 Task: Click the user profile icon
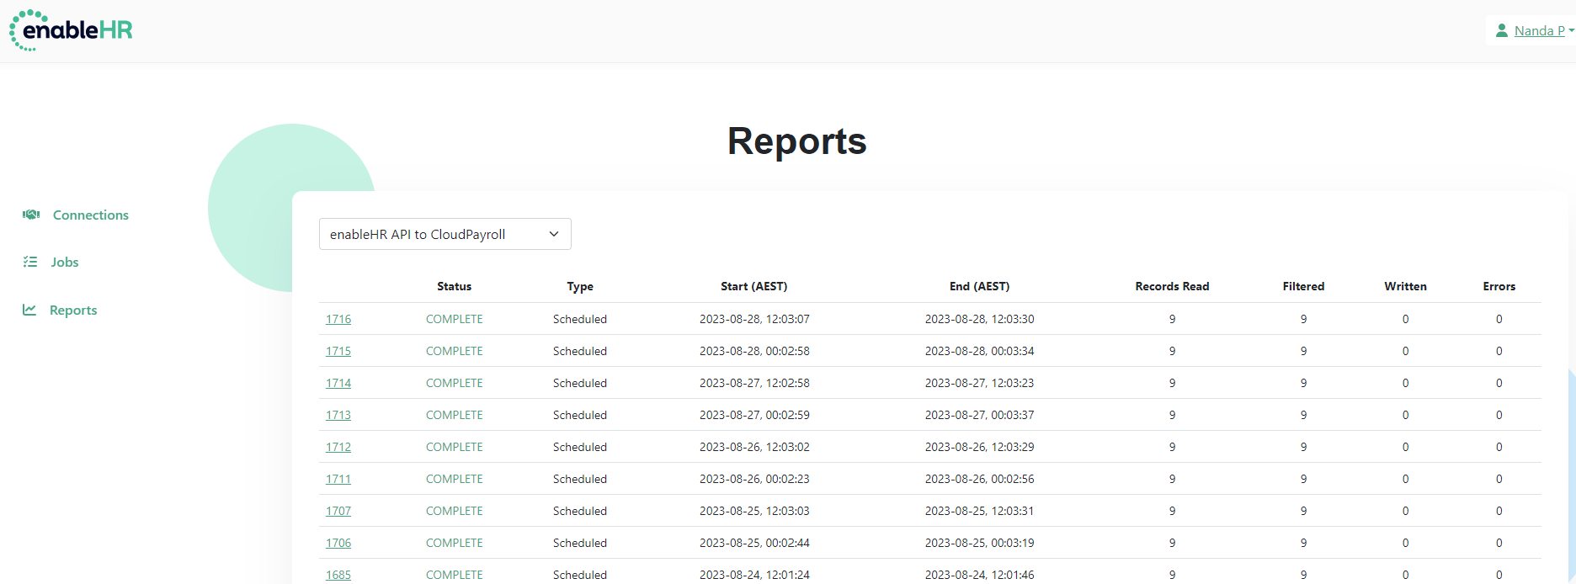(x=1501, y=30)
